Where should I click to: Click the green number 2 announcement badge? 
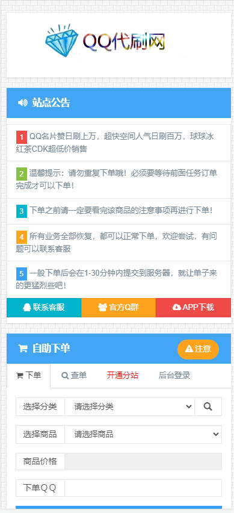[x=21, y=174]
